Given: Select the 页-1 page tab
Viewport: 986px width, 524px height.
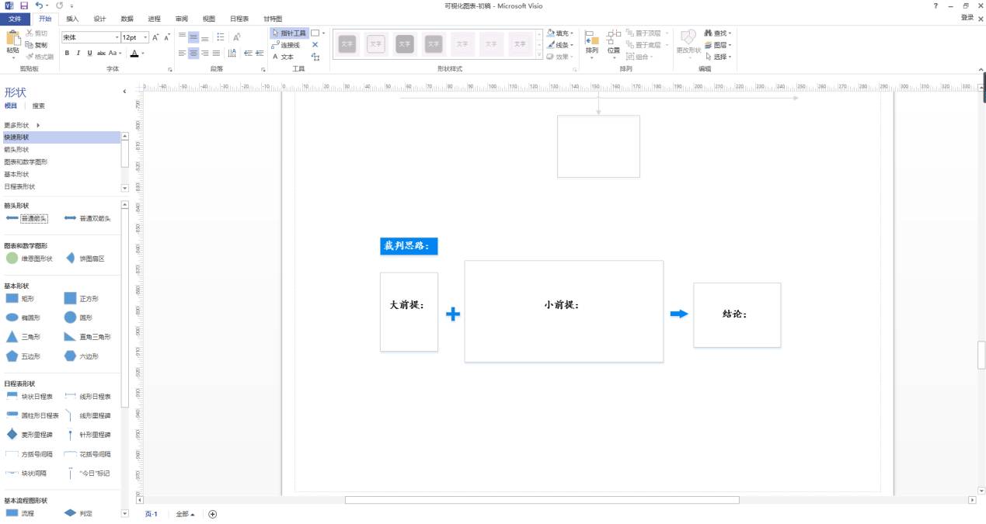Looking at the screenshot, I should tap(150, 514).
